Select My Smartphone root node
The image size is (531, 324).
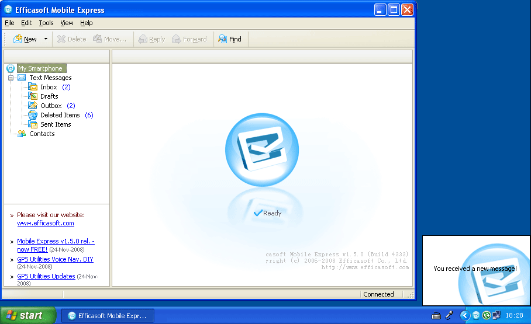coord(42,68)
